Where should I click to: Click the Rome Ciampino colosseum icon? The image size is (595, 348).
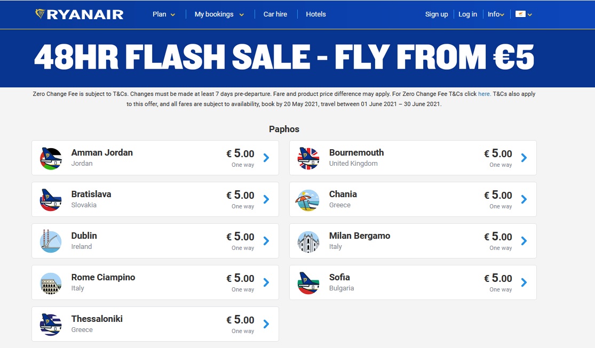coord(51,283)
